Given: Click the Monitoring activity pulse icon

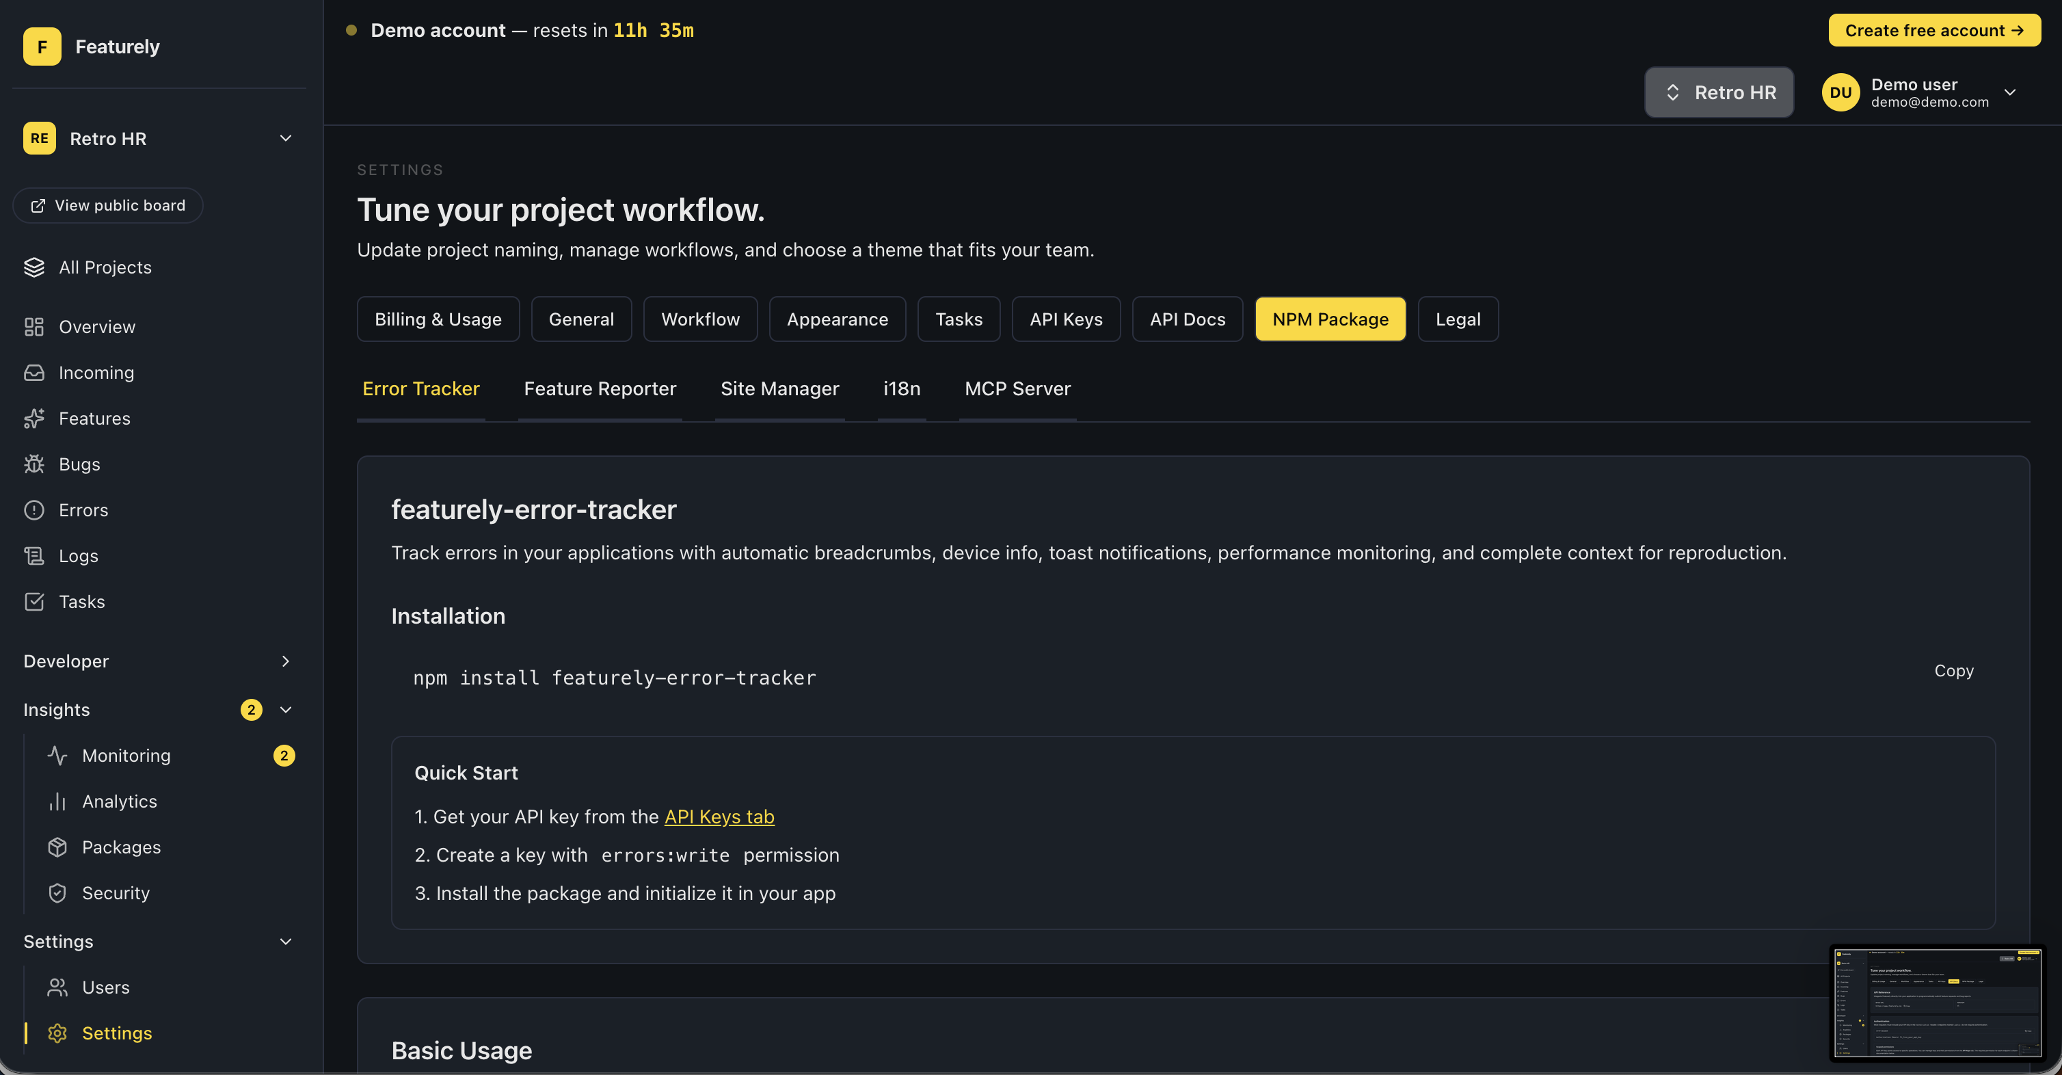Looking at the screenshot, I should [57, 756].
